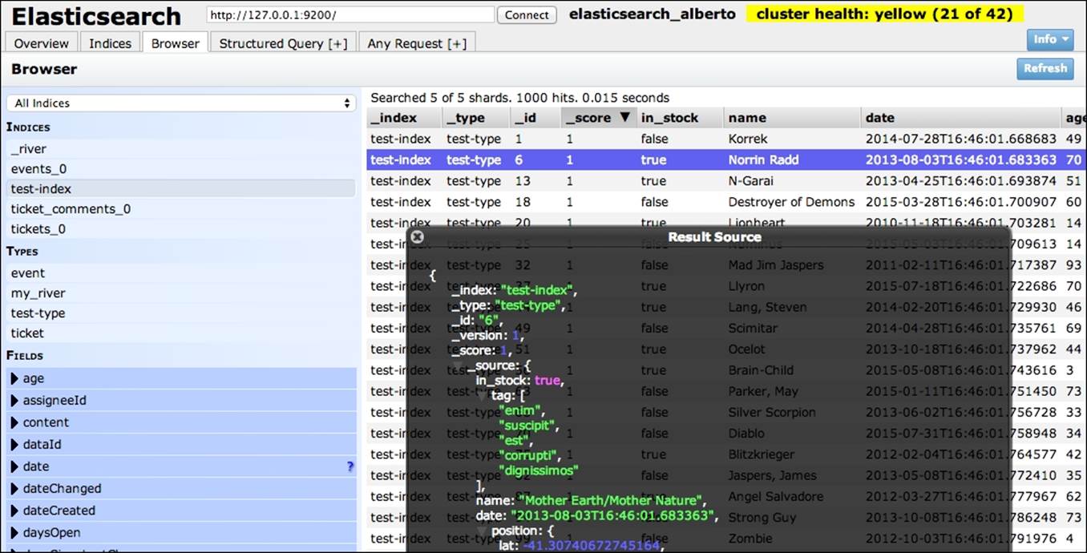This screenshot has height=553, width=1087.
Task: Expand the assigneeId field filter
Action: pos(14,401)
